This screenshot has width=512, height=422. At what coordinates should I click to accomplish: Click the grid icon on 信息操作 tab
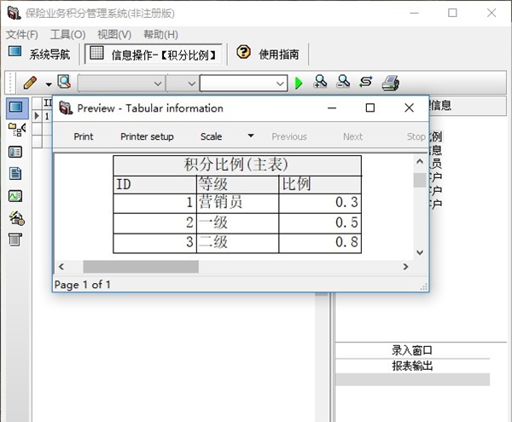(x=96, y=53)
